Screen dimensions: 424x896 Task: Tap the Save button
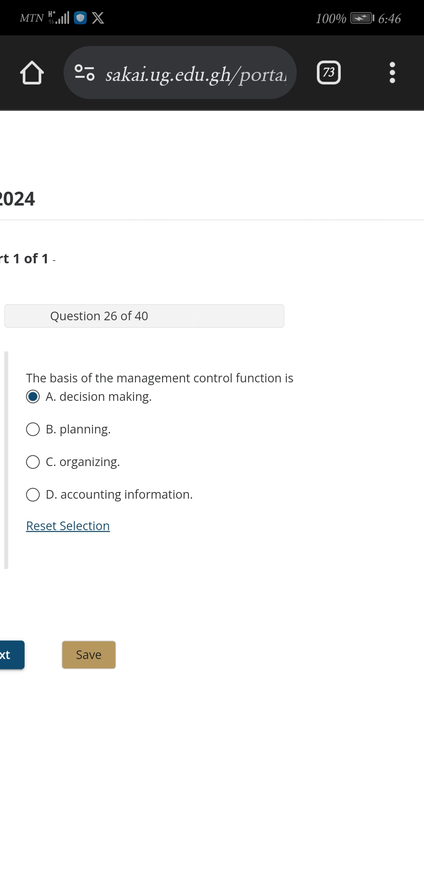[88, 654]
